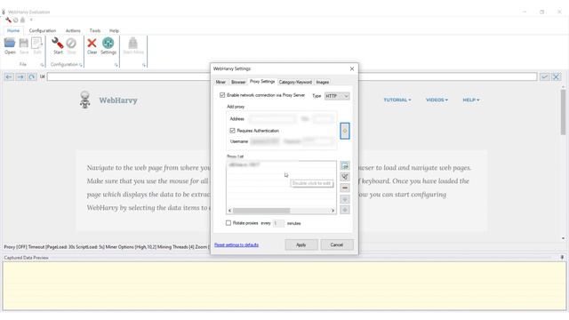
Task: Go back with the browser back arrow
Action: [x=9, y=77]
